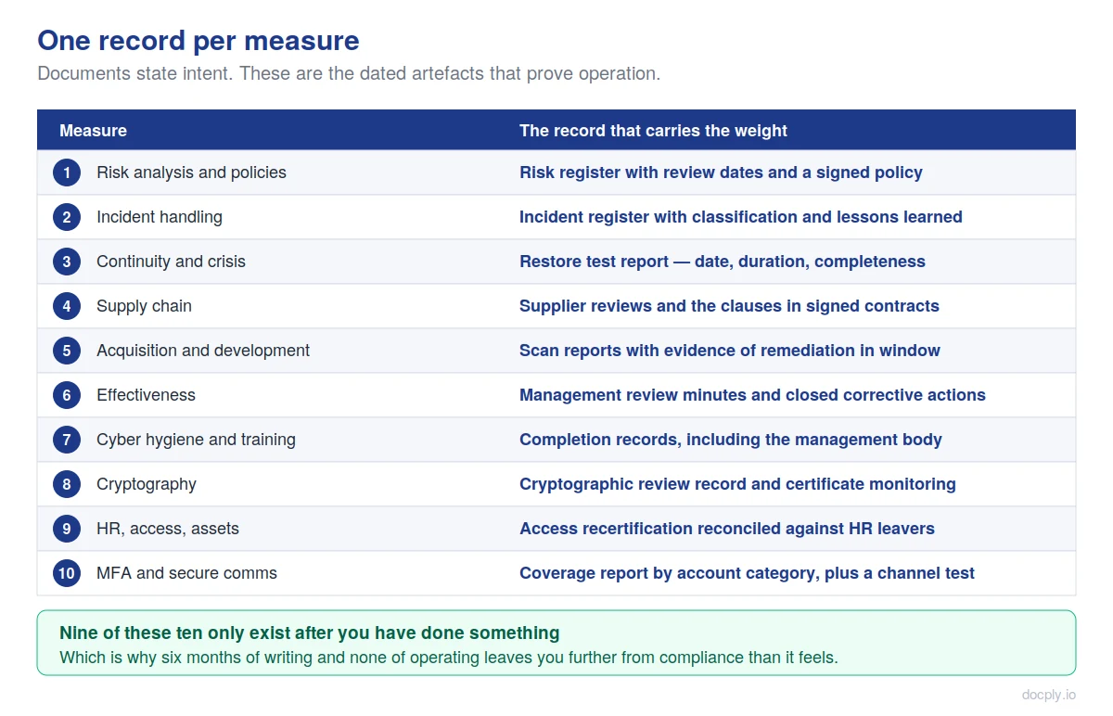
Task: Click 'Cryptographic review record' text
Action: tap(737, 484)
